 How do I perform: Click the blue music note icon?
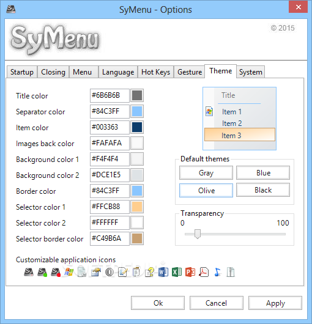point(217,272)
